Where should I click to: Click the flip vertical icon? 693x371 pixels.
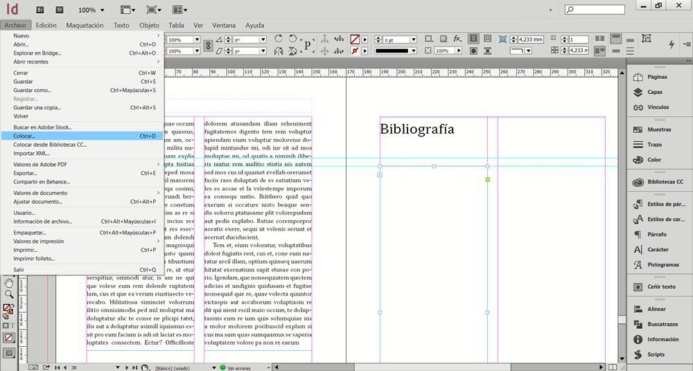pos(292,51)
